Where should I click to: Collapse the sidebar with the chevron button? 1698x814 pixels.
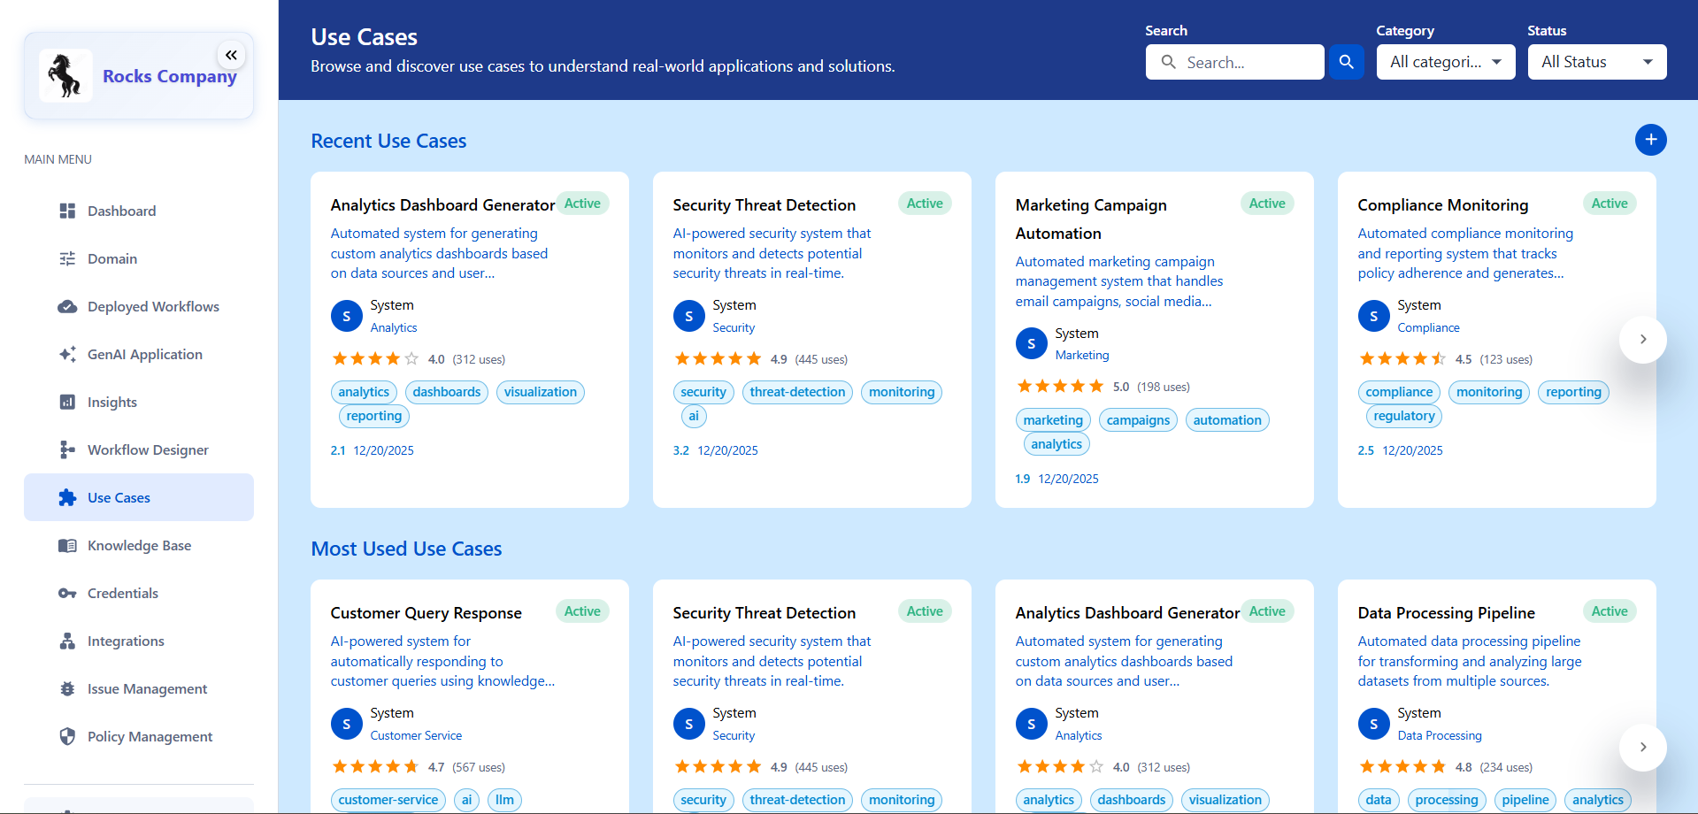231,55
